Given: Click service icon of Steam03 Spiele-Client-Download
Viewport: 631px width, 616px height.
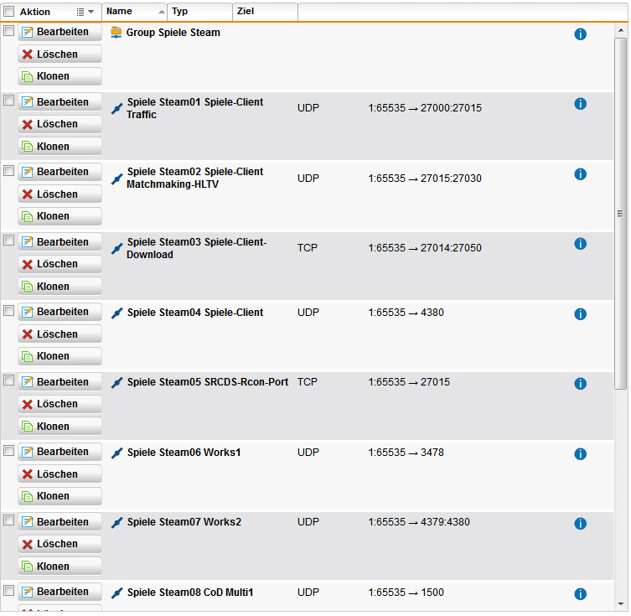Looking at the screenshot, I should pyautogui.click(x=116, y=249).
